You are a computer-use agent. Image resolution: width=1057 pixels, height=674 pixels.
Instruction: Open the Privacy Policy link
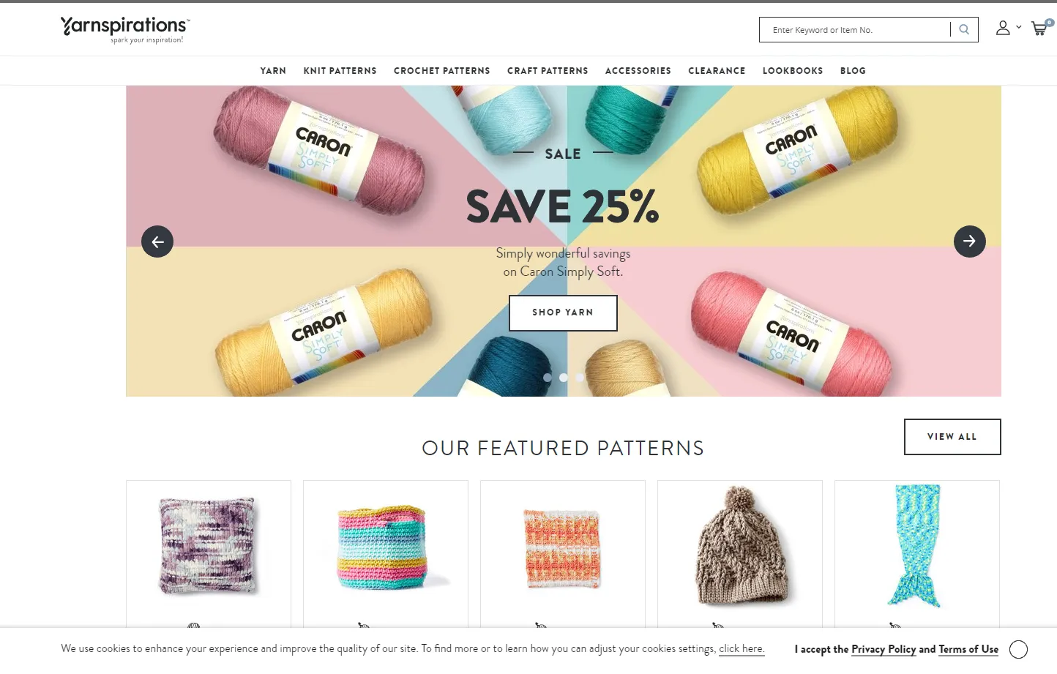tap(884, 649)
